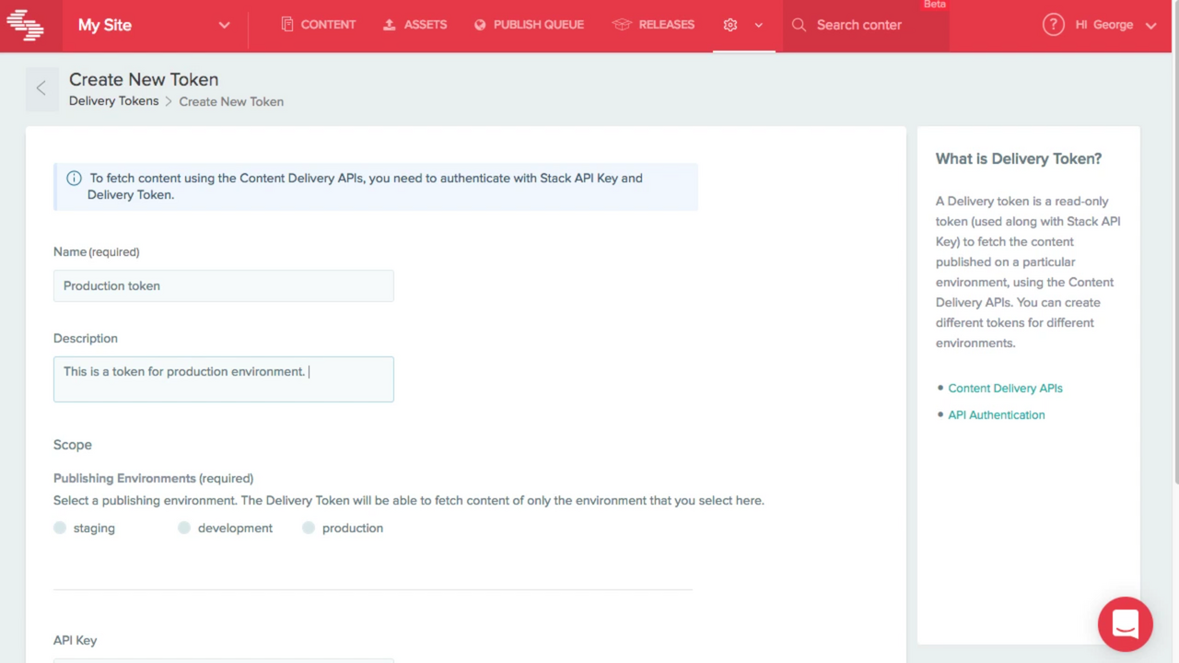Open the settings gear icon
The width and height of the screenshot is (1179, 663).
pyautogui.click(x=730, y=25)
